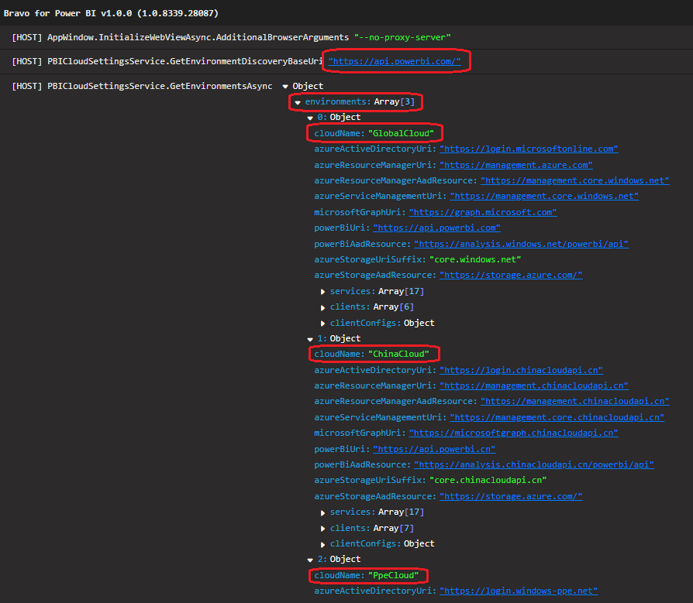Expand services Array[17] under GlobalCloud
This screenshot has height=603, width=693.
322,291
